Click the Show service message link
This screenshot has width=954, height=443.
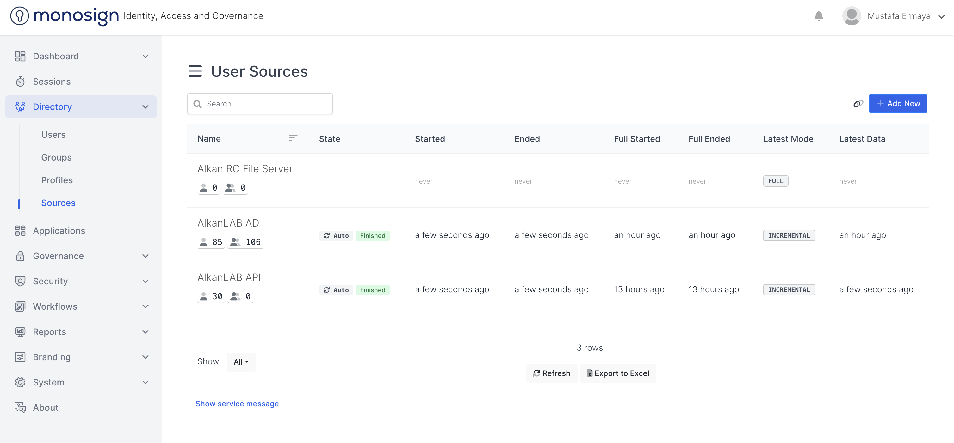[237, 404]
